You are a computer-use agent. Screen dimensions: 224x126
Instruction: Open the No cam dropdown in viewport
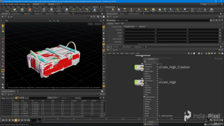click(x=98, y=24)
